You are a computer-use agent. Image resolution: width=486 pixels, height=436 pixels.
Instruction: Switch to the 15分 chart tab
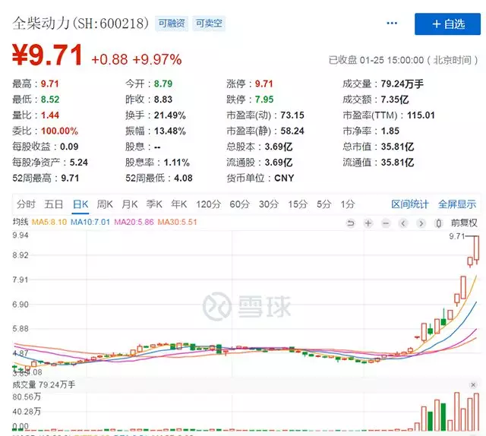tap(298, 204)
